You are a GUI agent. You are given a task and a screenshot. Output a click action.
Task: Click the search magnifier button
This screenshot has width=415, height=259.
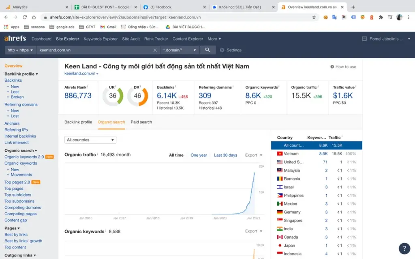pyautogui.click(x=207, y=50)
